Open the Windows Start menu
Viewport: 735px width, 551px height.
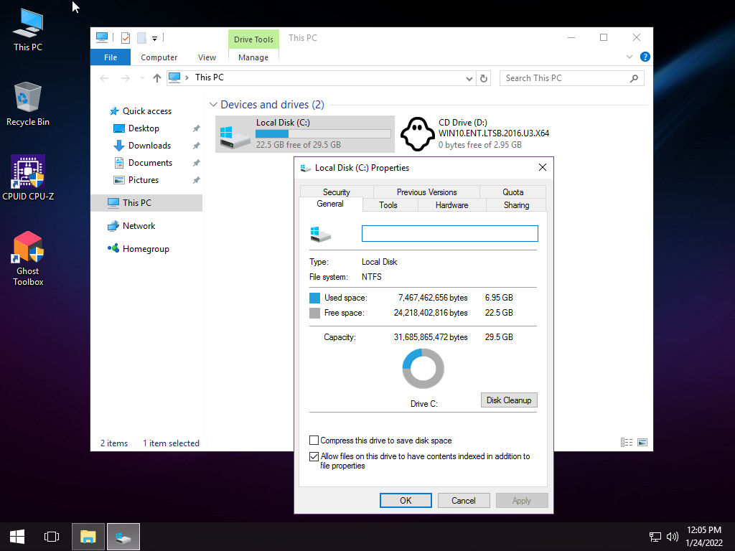(x=17, y=537)
